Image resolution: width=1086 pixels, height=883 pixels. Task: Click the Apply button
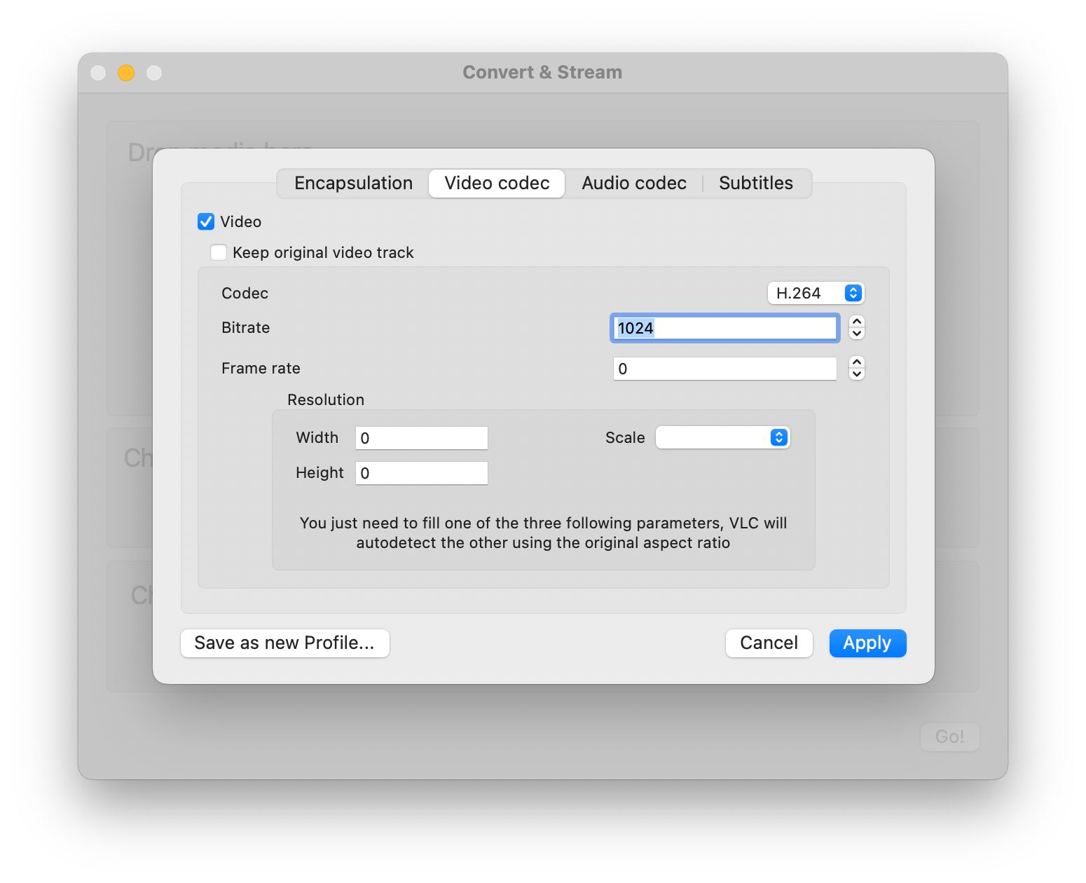click(867, 643)
